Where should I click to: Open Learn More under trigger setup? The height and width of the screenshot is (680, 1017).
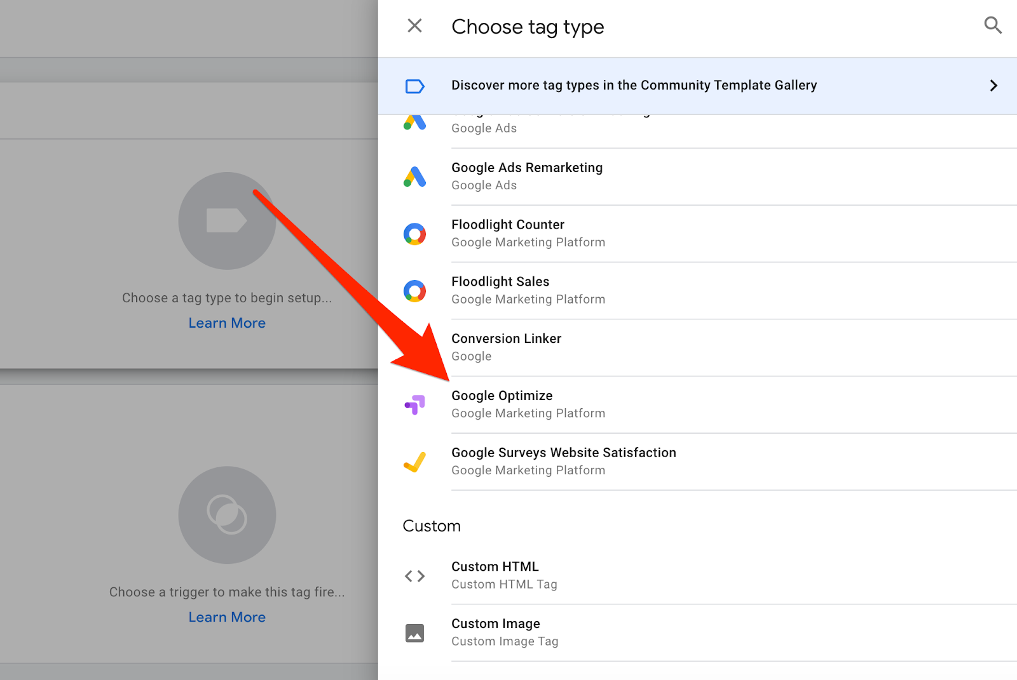point(227,617)
